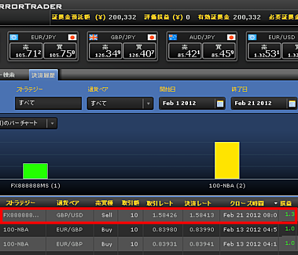Click the Feb 13 2012 04:5 close time cell
Image resolution: width=298 pixels, height=255 pixels.
250,230
